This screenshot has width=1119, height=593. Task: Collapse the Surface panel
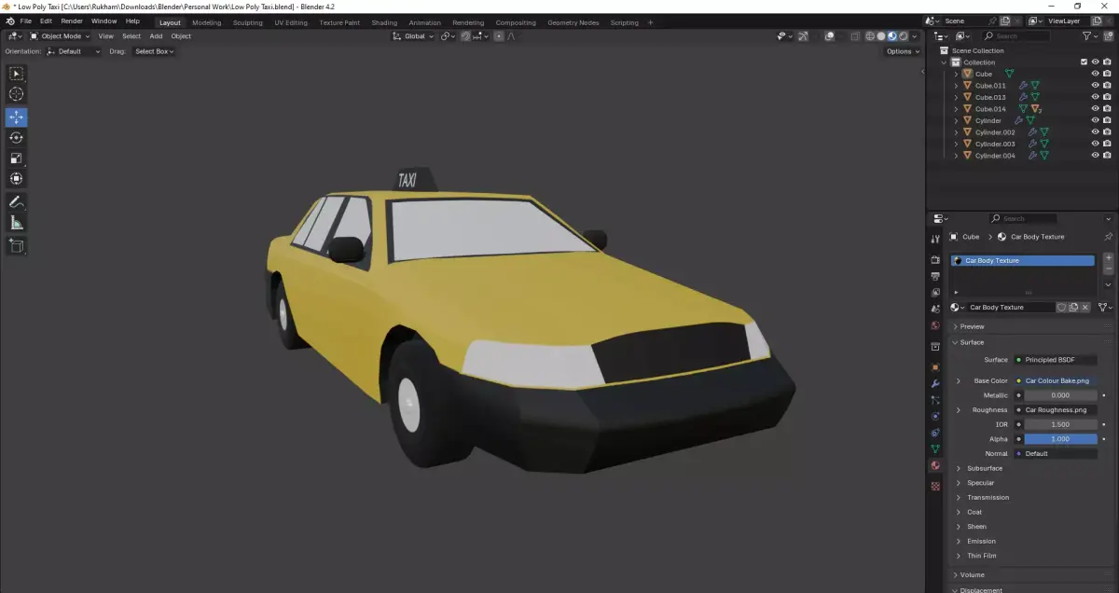pos(972,342)
